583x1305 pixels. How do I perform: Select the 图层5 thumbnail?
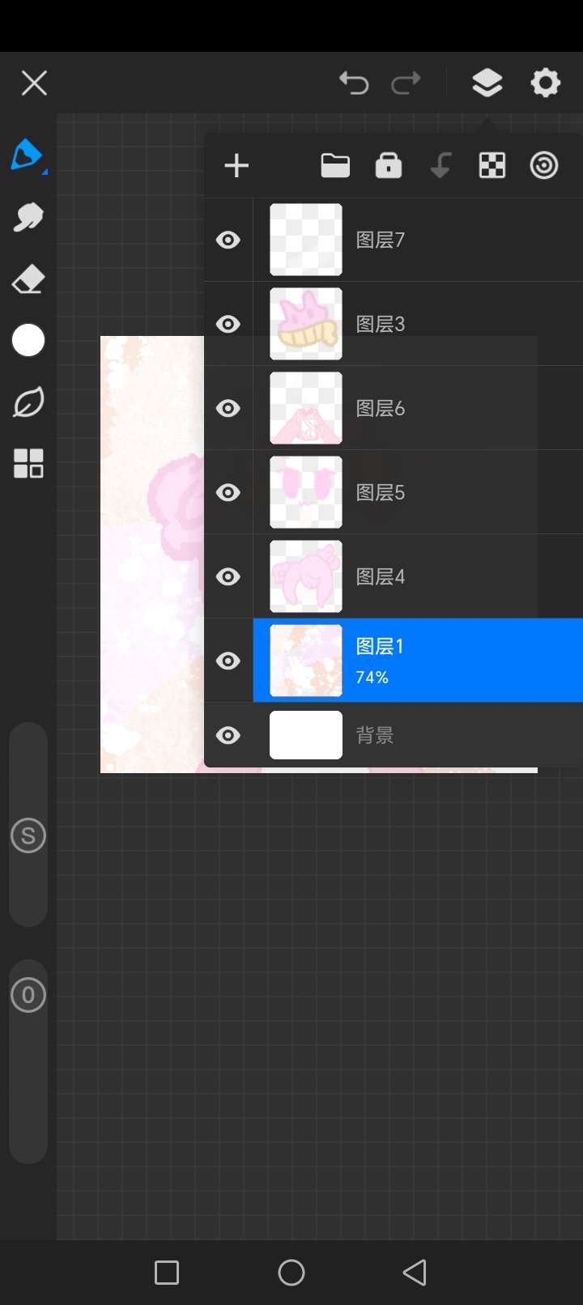306,492
